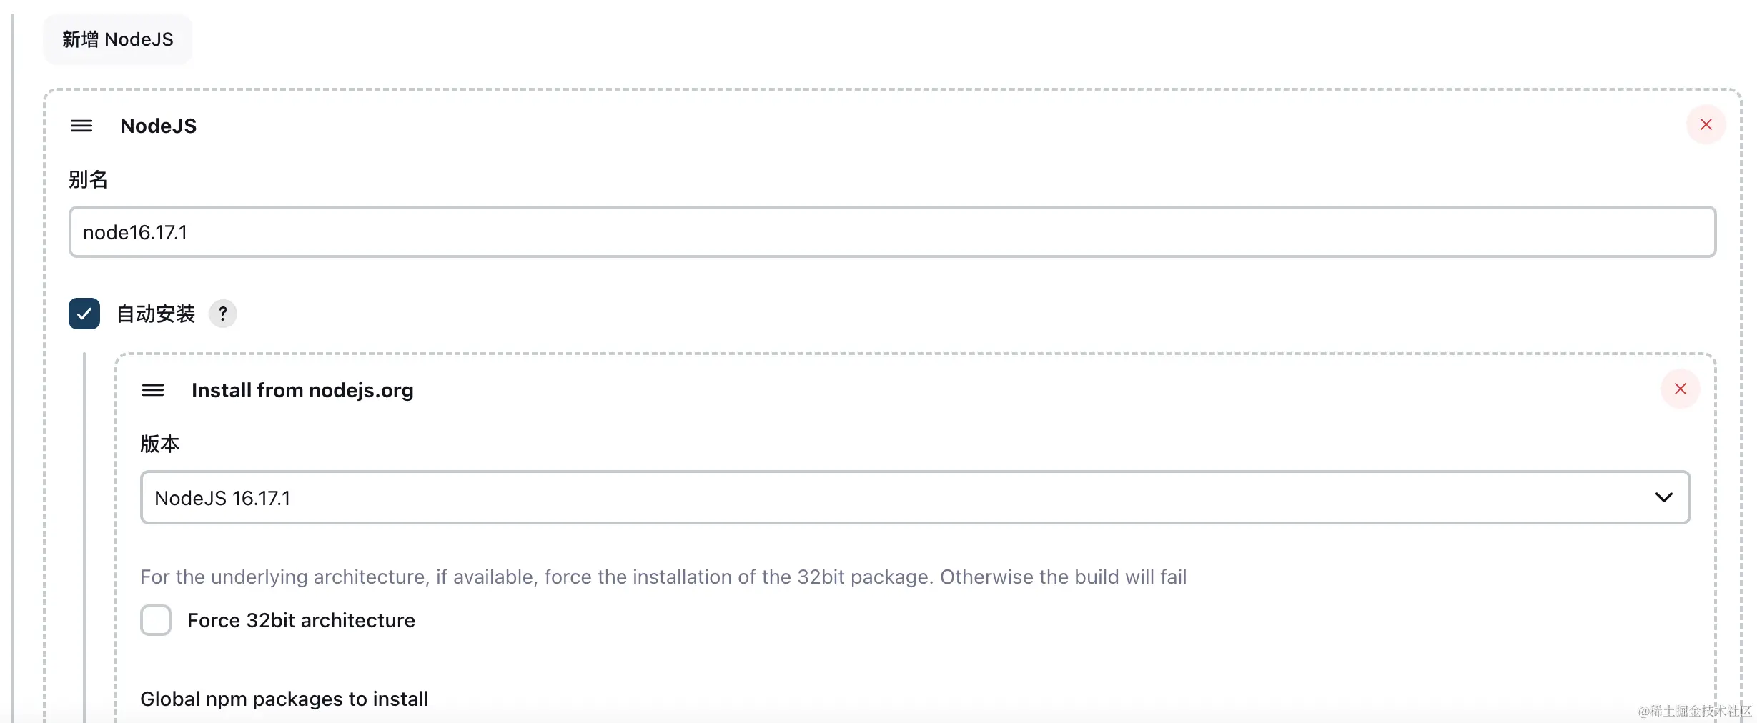Uncheck the 自动安装 checkbox

pyautogui.click(x=84, y=314)
